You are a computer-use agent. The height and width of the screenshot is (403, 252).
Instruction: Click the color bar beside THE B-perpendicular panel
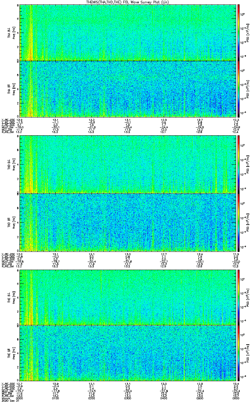click(x=239, y=297)
